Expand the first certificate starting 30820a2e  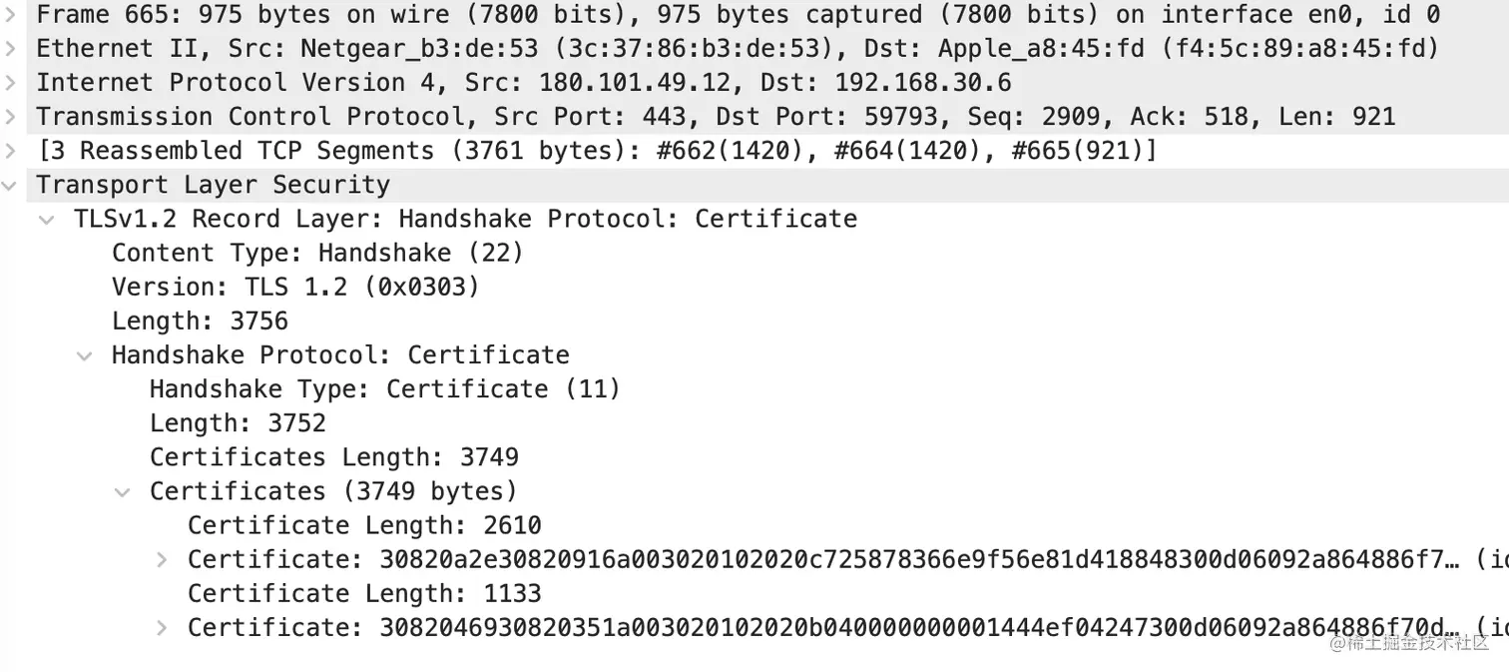(x=162, y=559)
